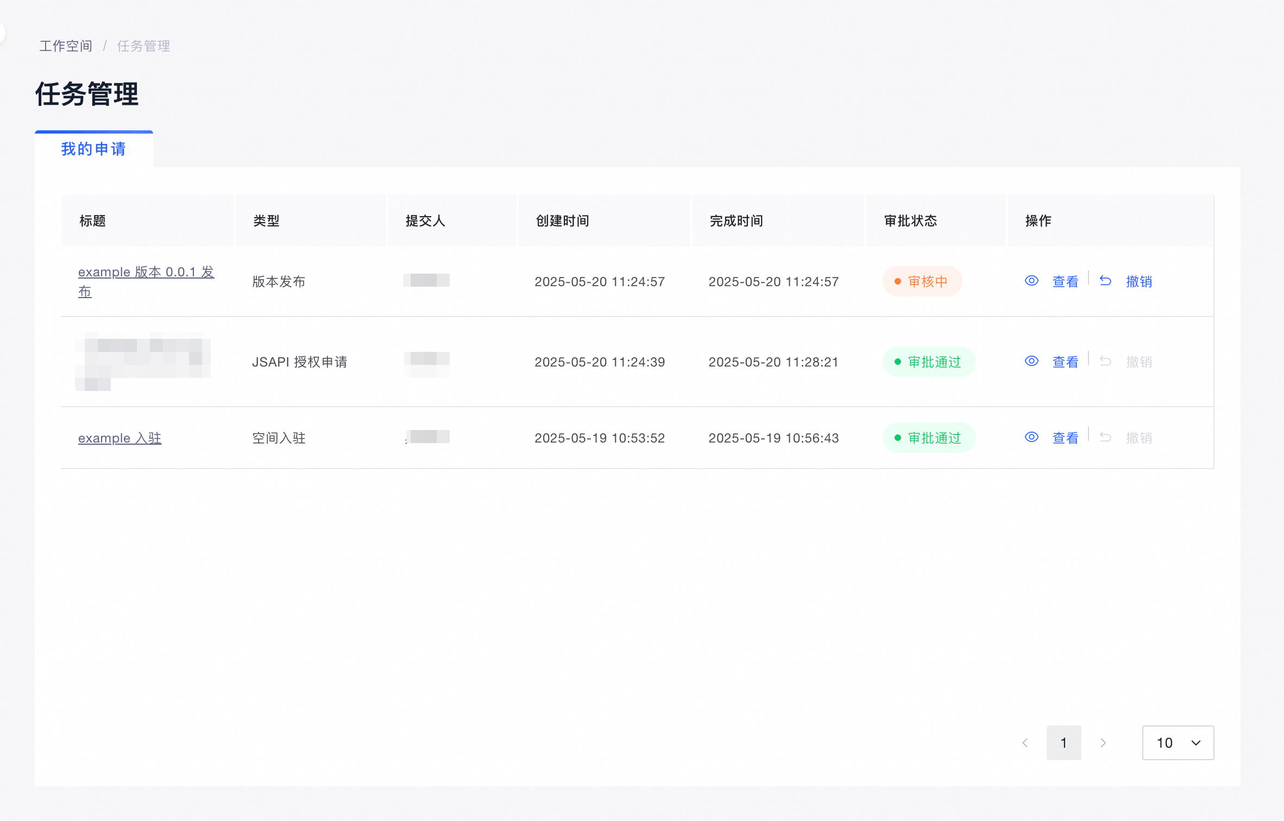Click 审批通过 badge in 空间入驻 row

coord(929,438)
